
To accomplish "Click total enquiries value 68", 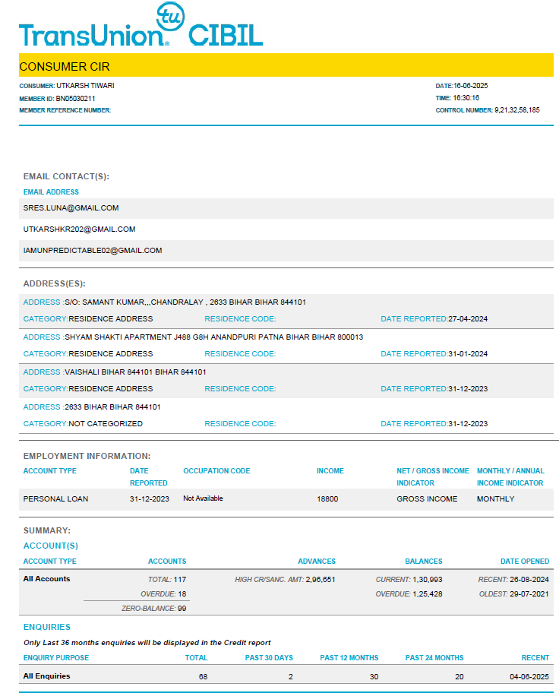I will (x=204, y=677).
